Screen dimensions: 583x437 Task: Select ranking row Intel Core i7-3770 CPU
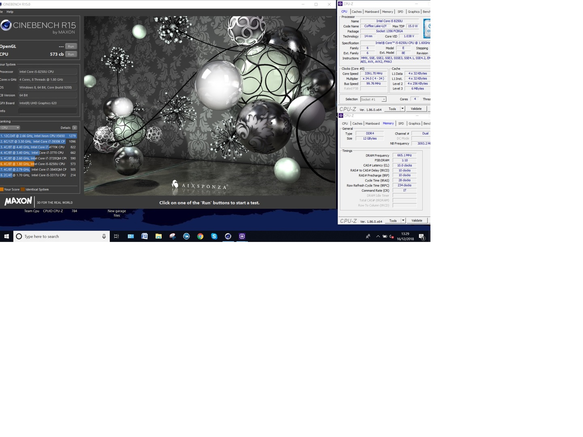tap(38, 153)
